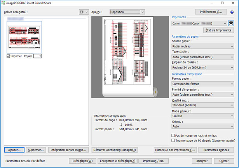Click the Copies number field
Image resolution: width=239 pixels, height=168 pixels.
[38, 56]
